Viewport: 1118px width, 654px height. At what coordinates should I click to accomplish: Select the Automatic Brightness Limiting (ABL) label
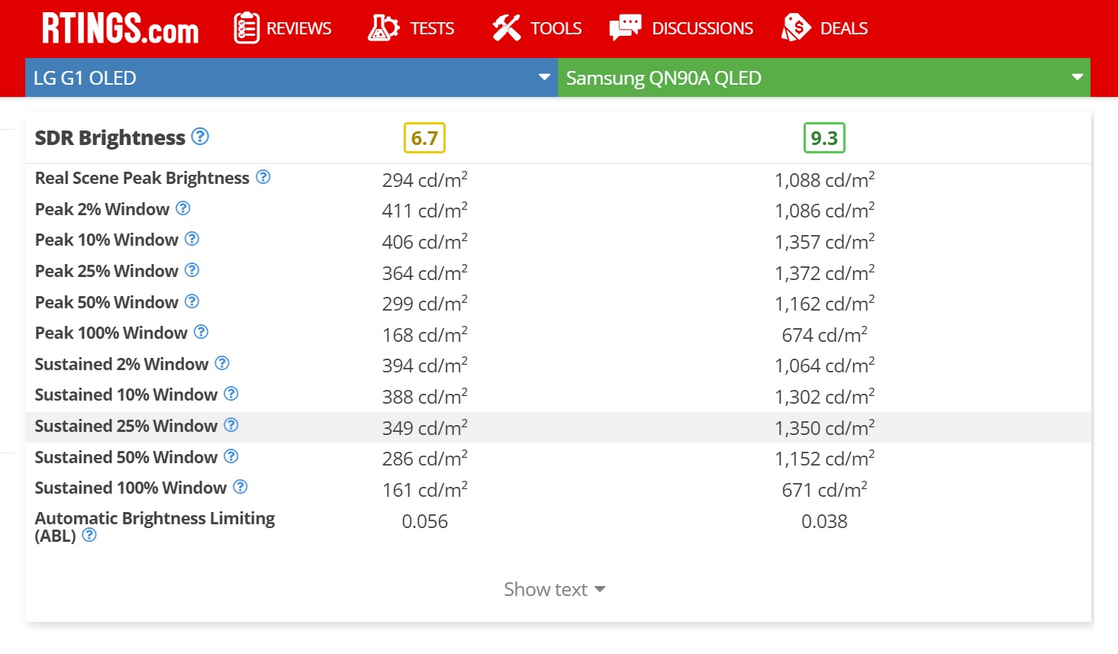pyautogui.click(x=155, y=527)
